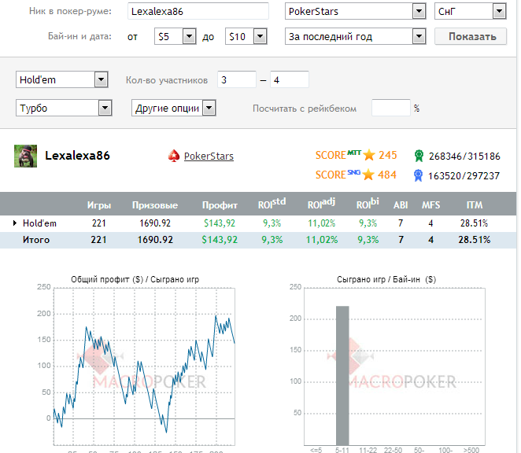
Task: Click the Сыграно игр / Бай-ин chart title
Action: click(386, 279)
